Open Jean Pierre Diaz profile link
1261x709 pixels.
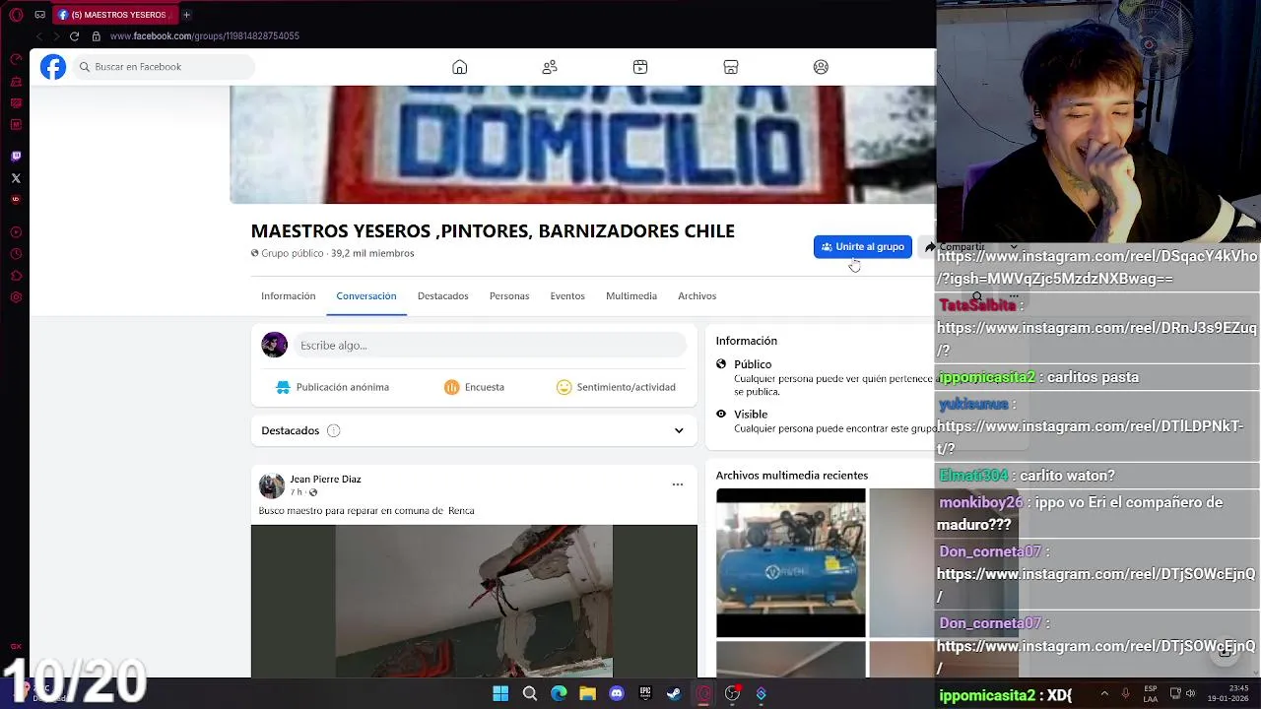coord(325,479)
